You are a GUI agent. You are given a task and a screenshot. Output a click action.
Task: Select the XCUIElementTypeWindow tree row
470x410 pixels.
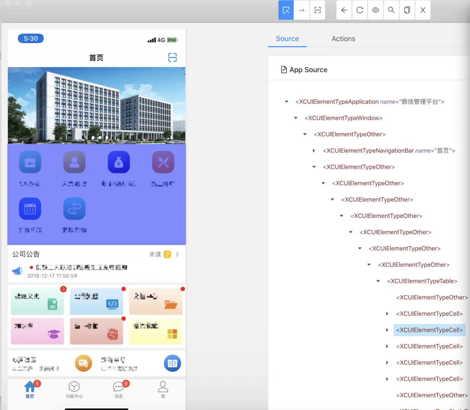point(343,118)
